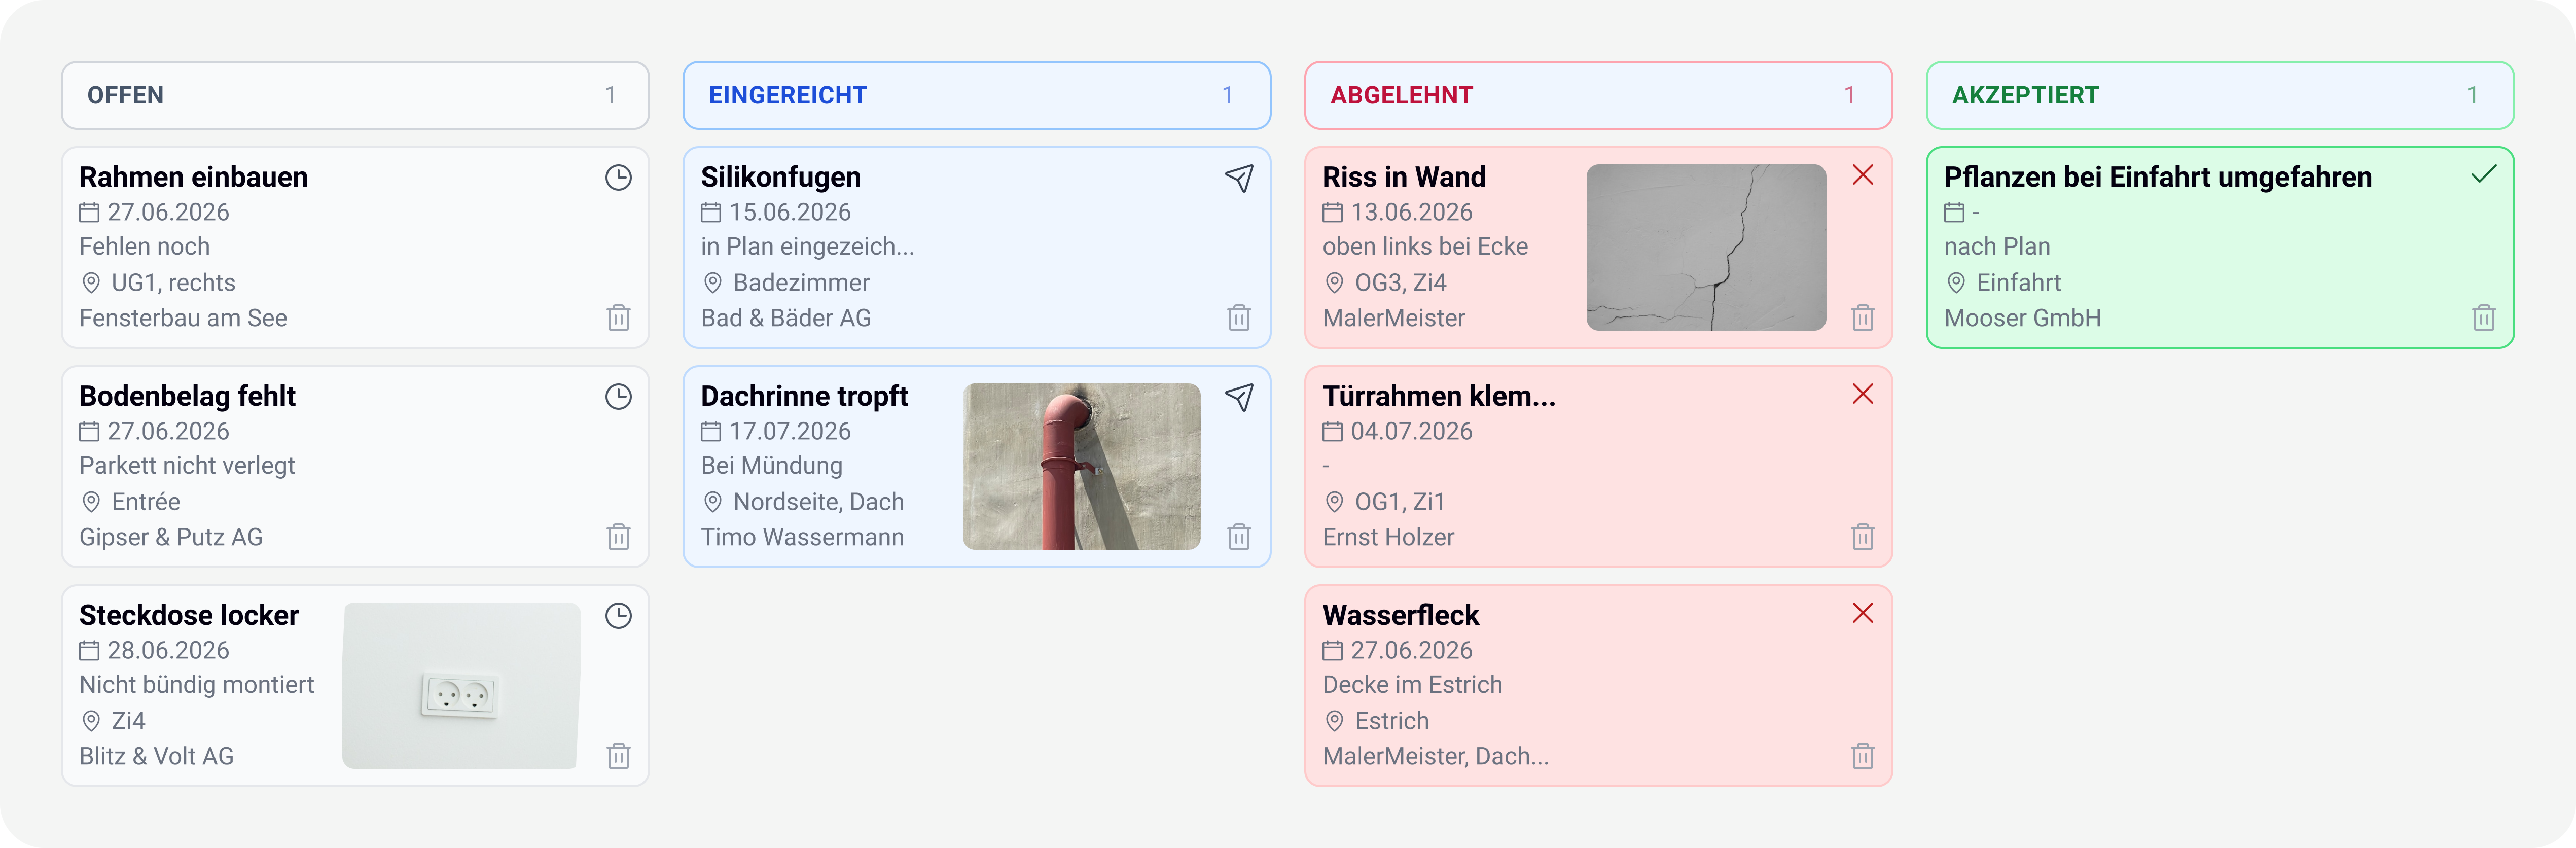
Task: Click the text 'Timo Wassermann'
Action: (x=802, y=537)
